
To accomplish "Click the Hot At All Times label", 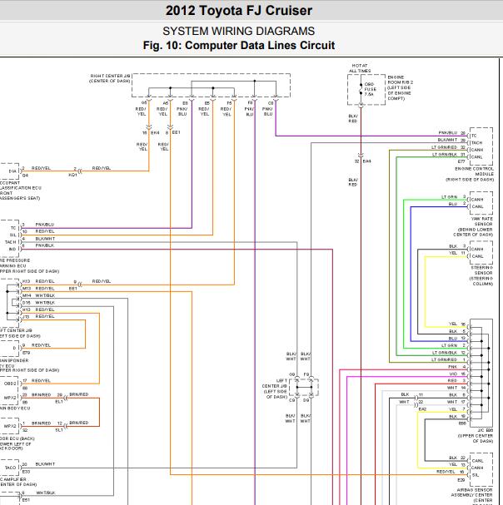I will pyautogui.click(x=360, y=67).
